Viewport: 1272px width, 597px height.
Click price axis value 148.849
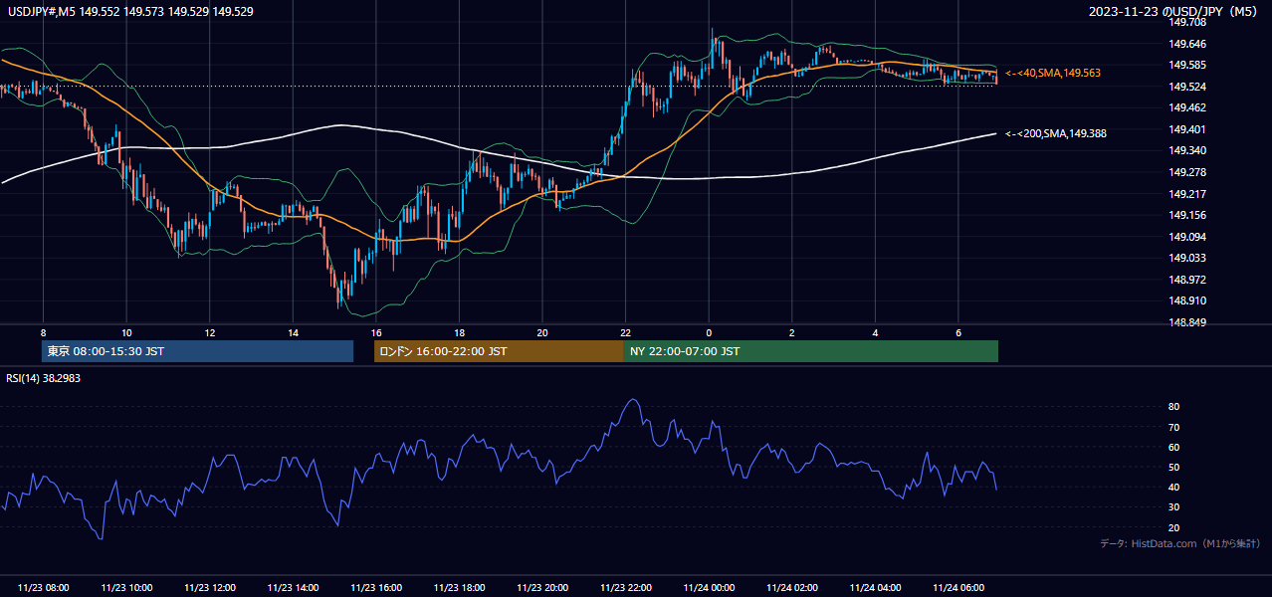point(1187,322)
